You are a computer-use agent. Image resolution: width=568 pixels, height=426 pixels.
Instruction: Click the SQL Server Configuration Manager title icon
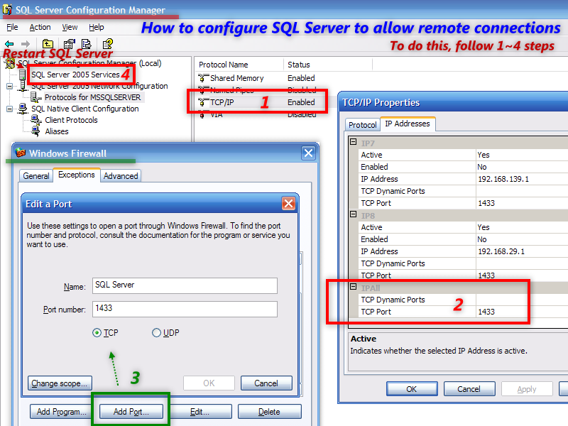(7, 9)
